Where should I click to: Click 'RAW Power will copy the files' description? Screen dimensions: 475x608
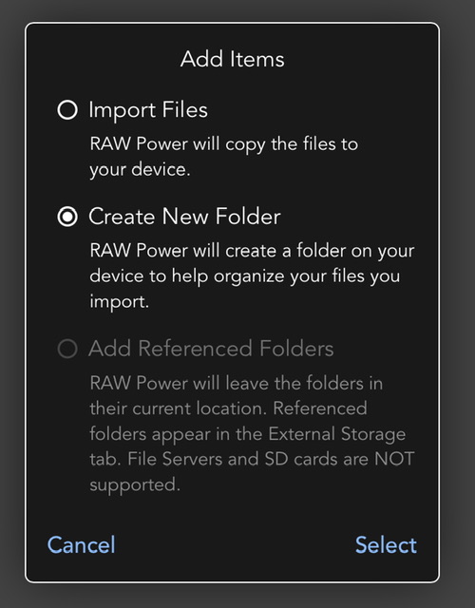click(x=224, y=143)
